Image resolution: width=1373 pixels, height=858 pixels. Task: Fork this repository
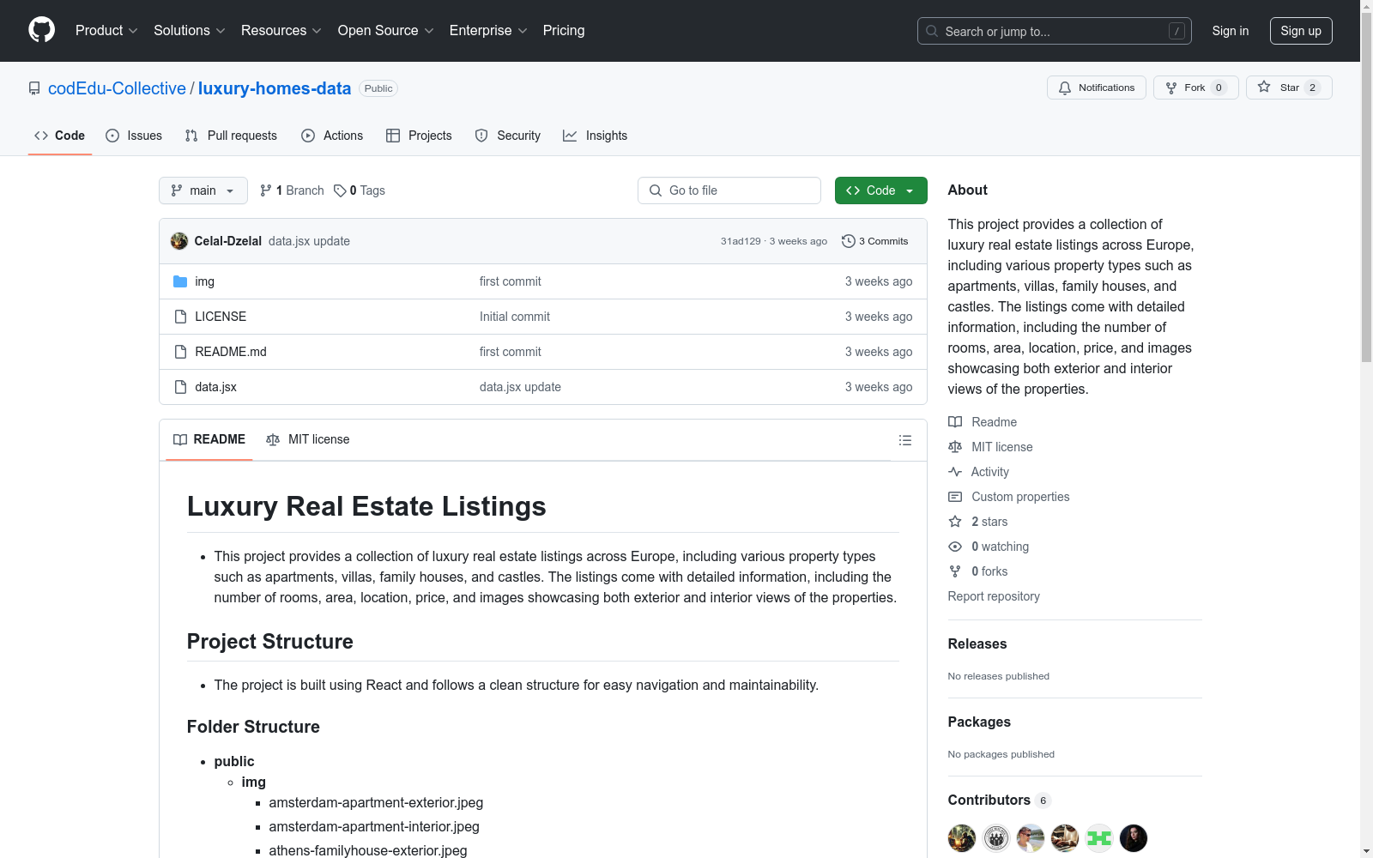click(1196, 88)
